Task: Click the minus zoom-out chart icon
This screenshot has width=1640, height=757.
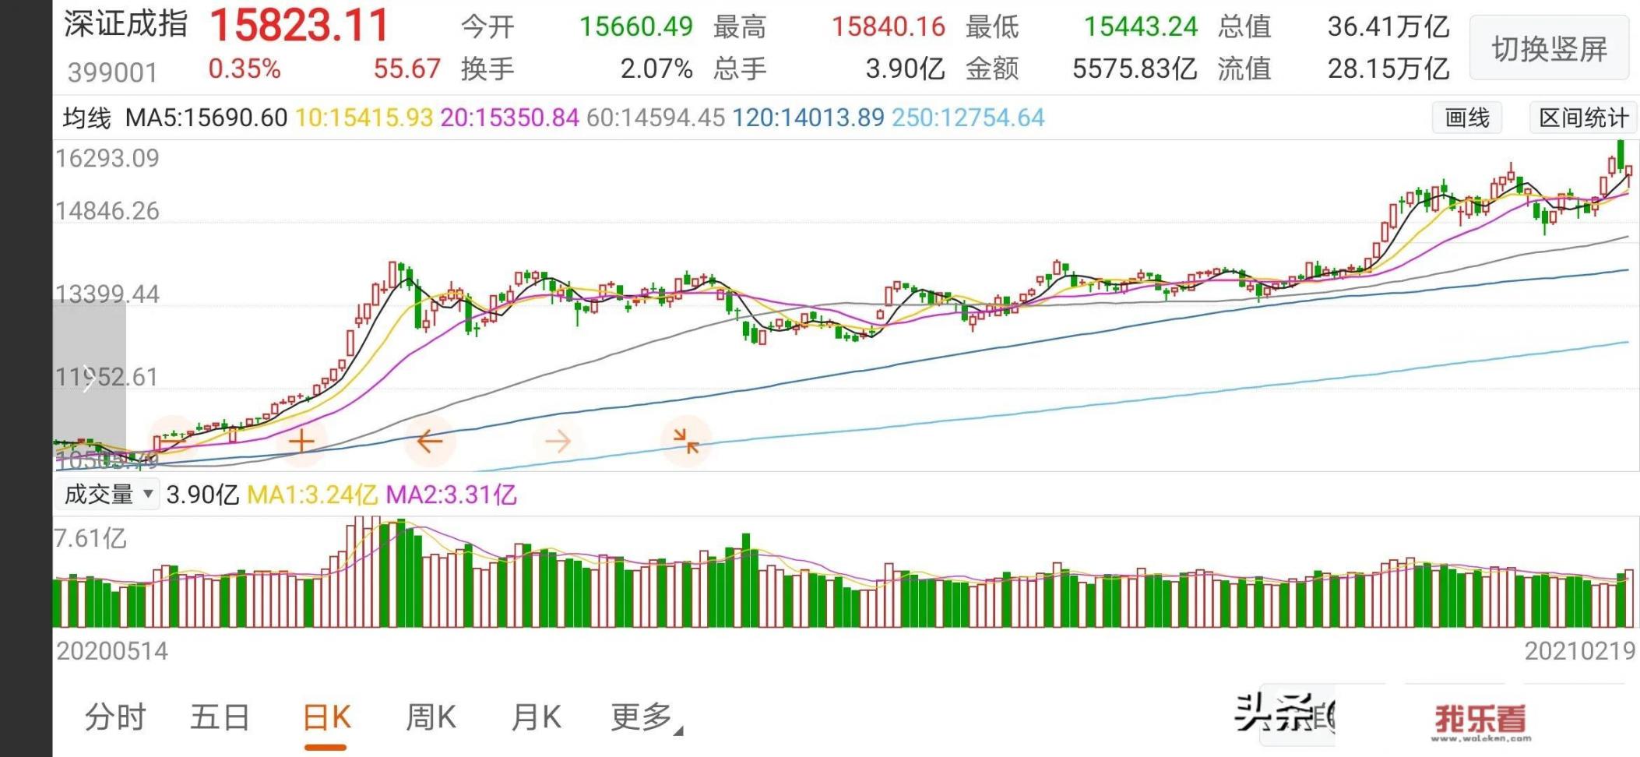Action: (173, 442)
